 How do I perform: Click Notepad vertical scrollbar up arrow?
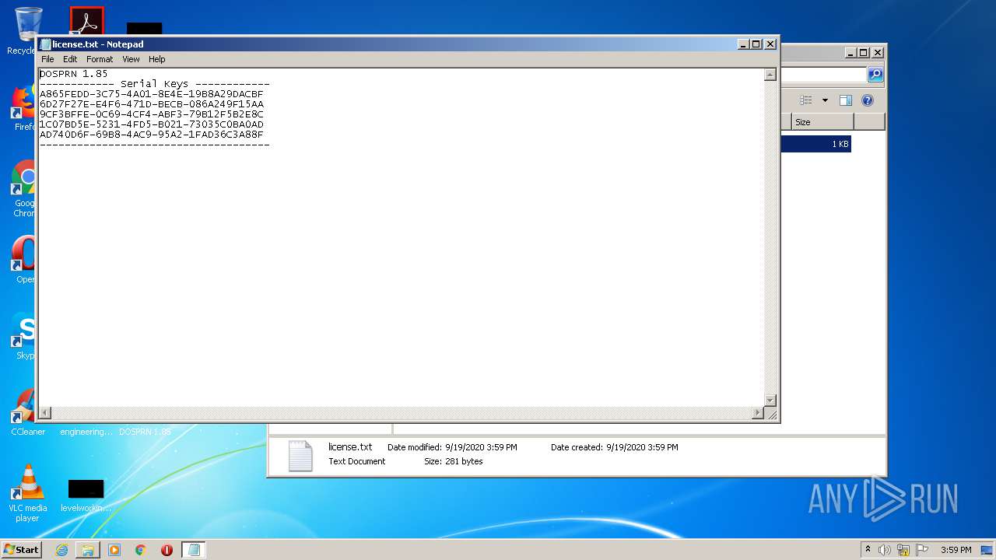tap(770, 75)
